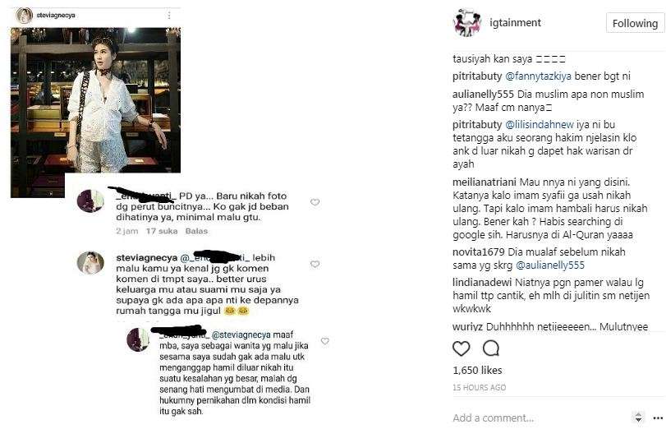
Task: Click the stepper arrows beside the comment field
Action: tap(638, 417)
